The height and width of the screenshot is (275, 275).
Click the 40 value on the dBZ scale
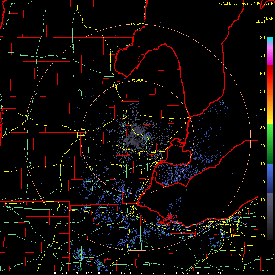click(262, 110)
